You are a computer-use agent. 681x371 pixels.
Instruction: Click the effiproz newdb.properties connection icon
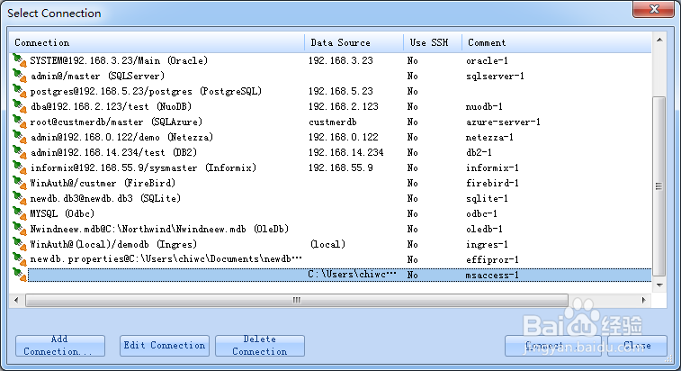tap(20, 258)
